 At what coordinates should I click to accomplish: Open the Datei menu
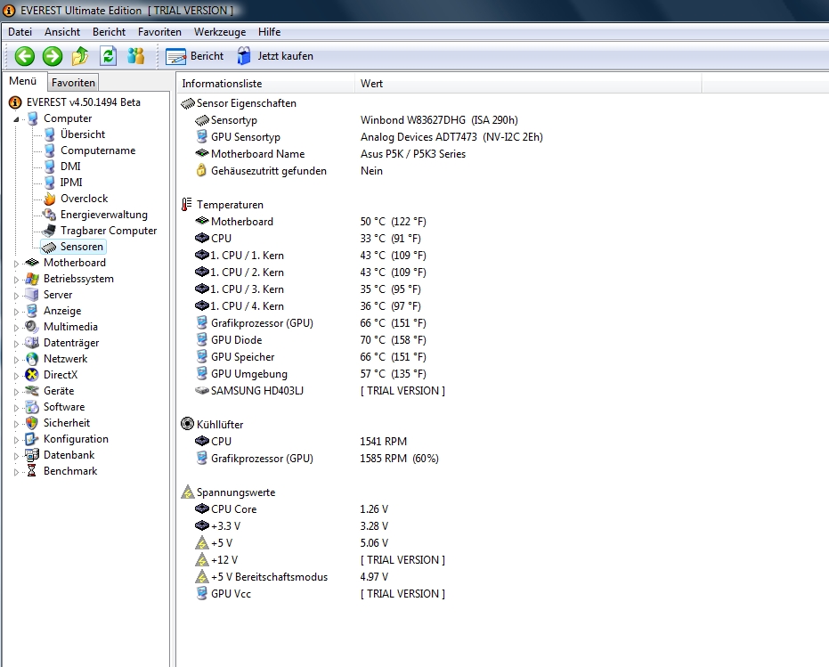(20, 32)
